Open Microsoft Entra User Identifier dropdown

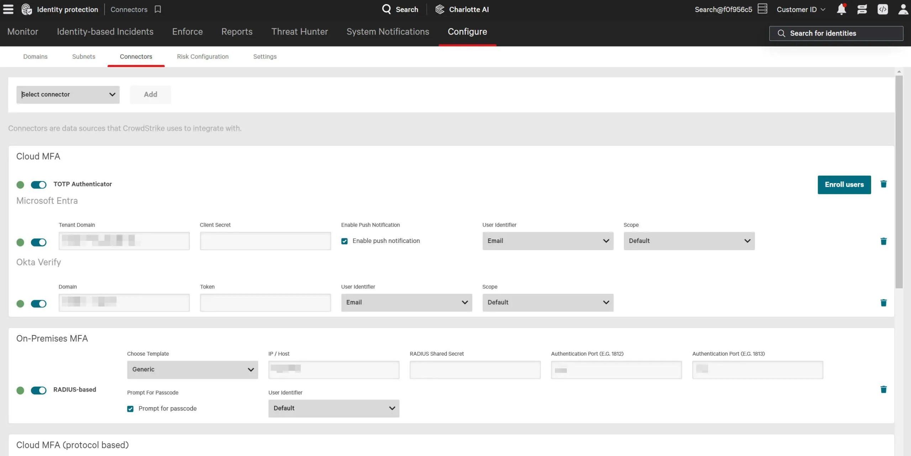548,241
